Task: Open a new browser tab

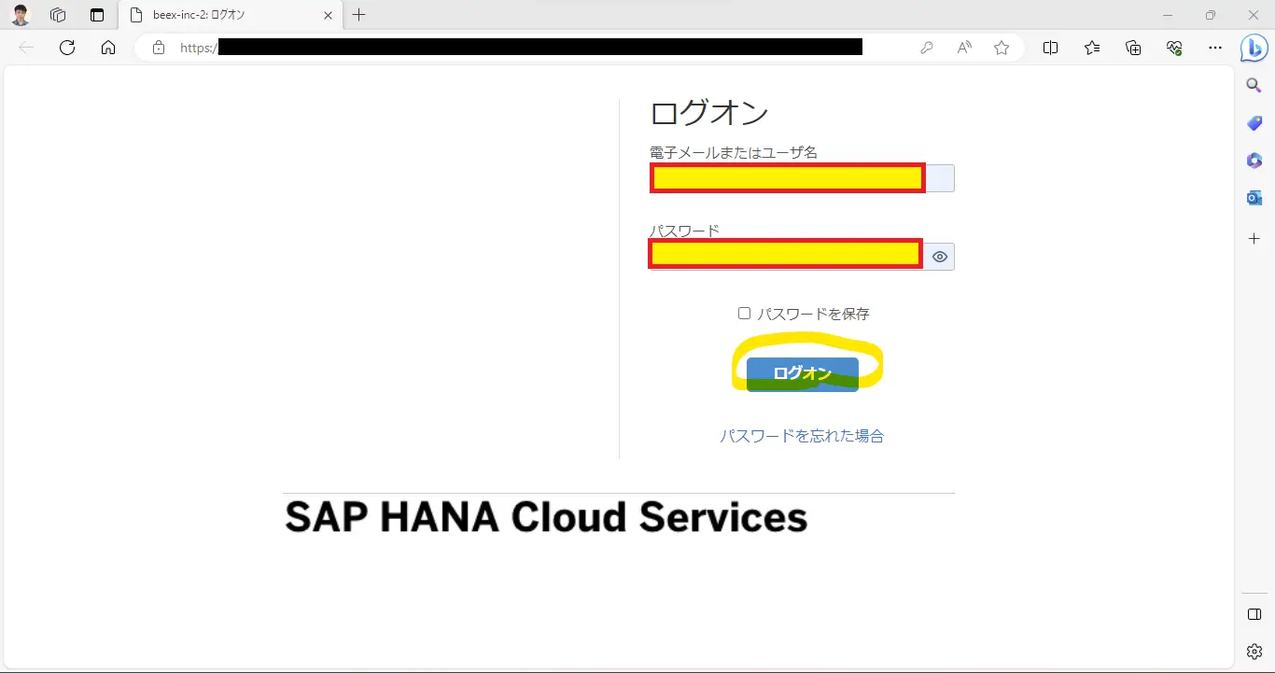Action: 359,15
